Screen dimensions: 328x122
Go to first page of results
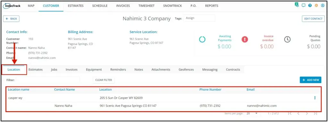[290, 113]
